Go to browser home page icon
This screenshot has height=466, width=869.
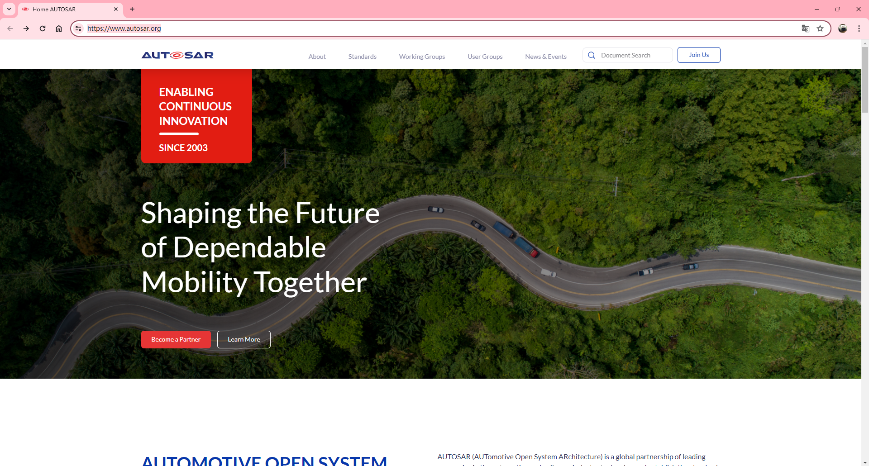[x=59, y=29]
